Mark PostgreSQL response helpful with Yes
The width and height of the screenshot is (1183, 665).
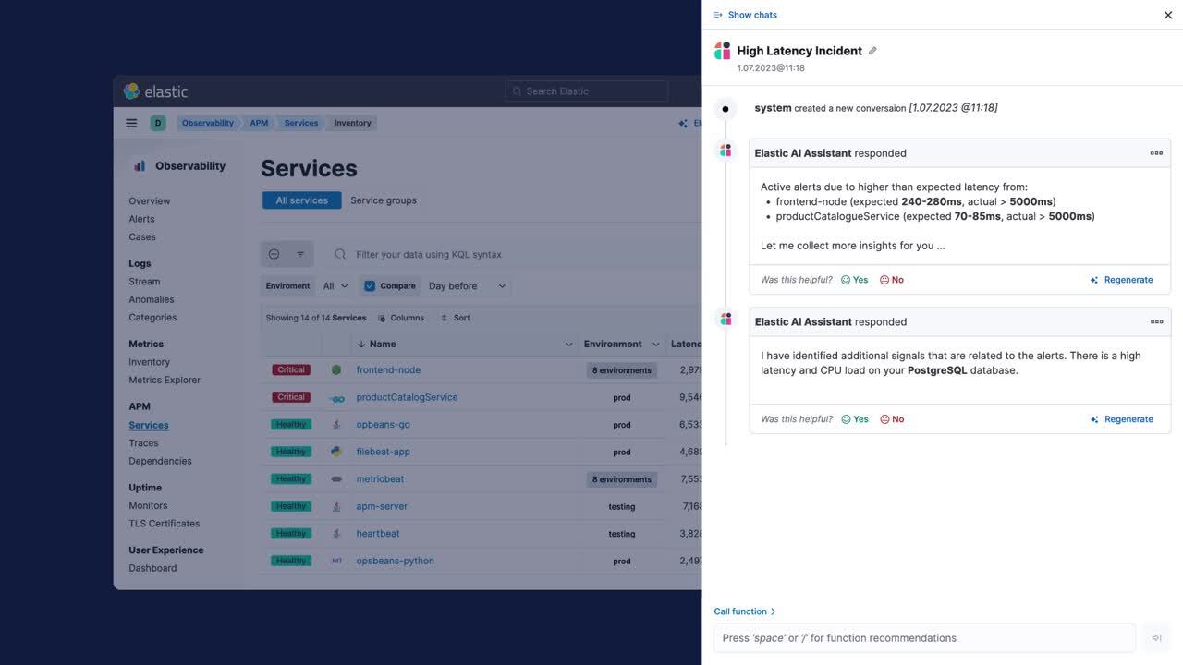click(855, 419)
